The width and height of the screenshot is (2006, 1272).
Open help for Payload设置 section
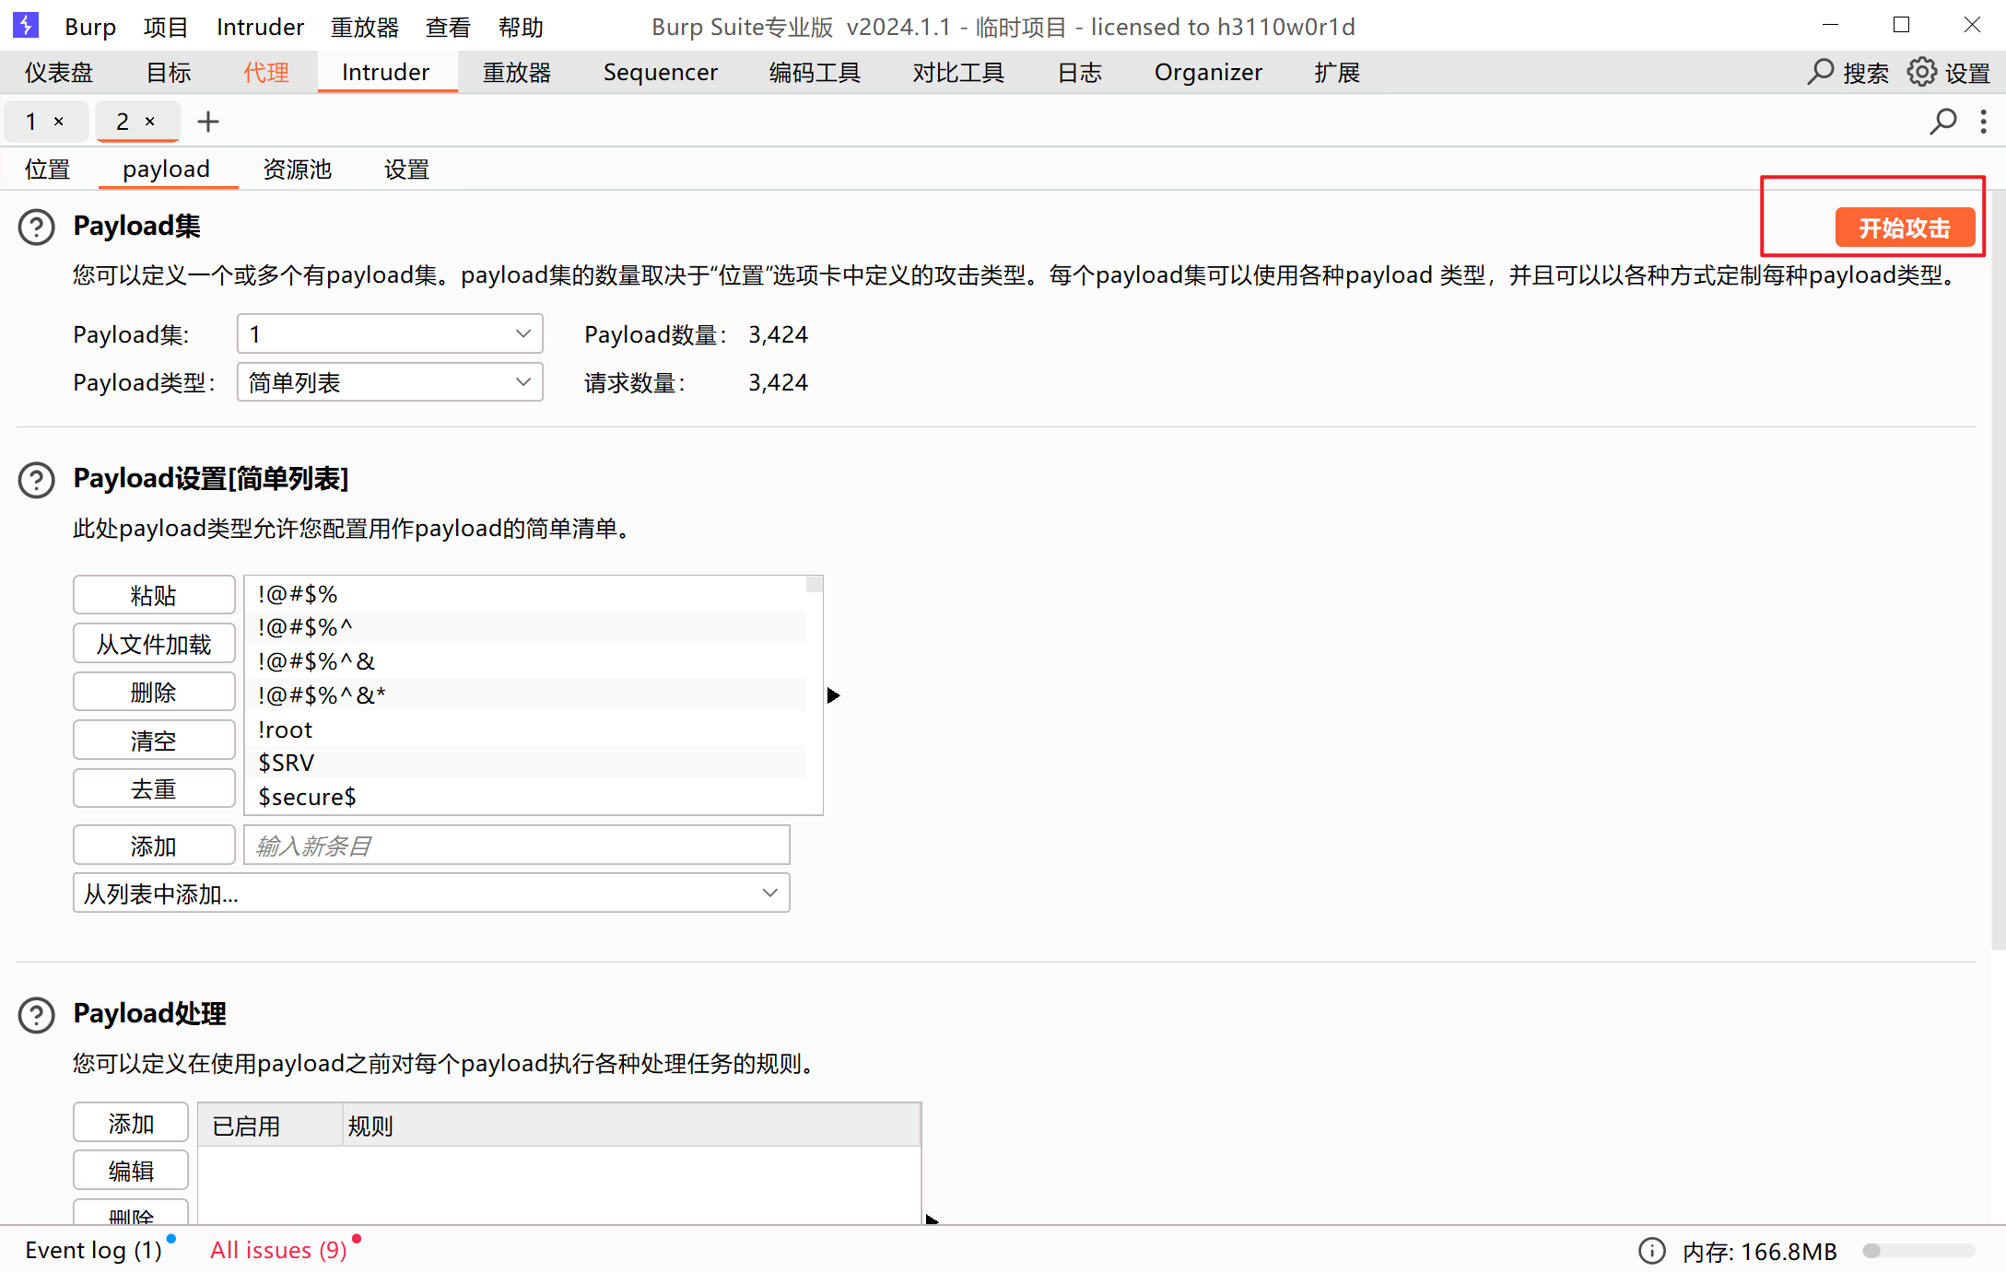click(37, 479)
